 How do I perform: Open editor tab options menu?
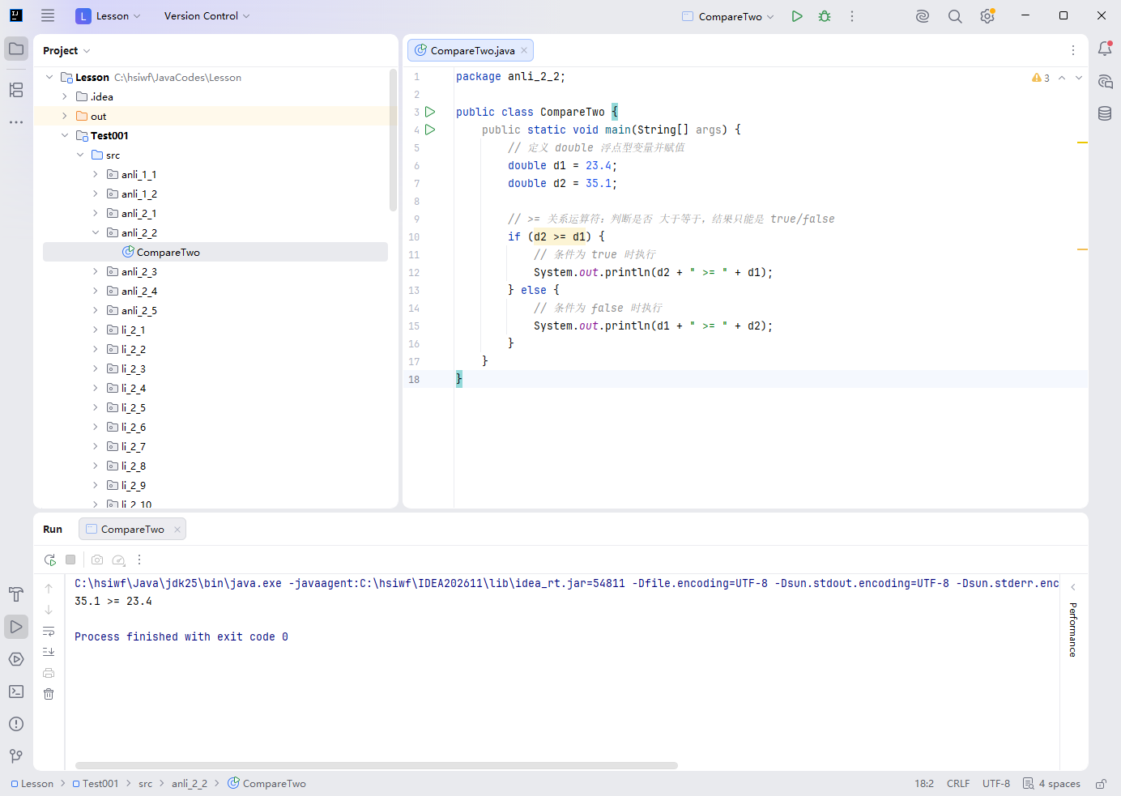[x=1073, y=50]
